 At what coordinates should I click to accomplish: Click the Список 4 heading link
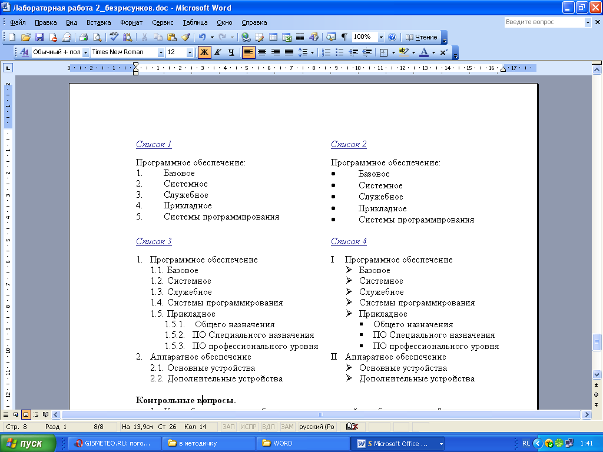click(x=349, y=241)
